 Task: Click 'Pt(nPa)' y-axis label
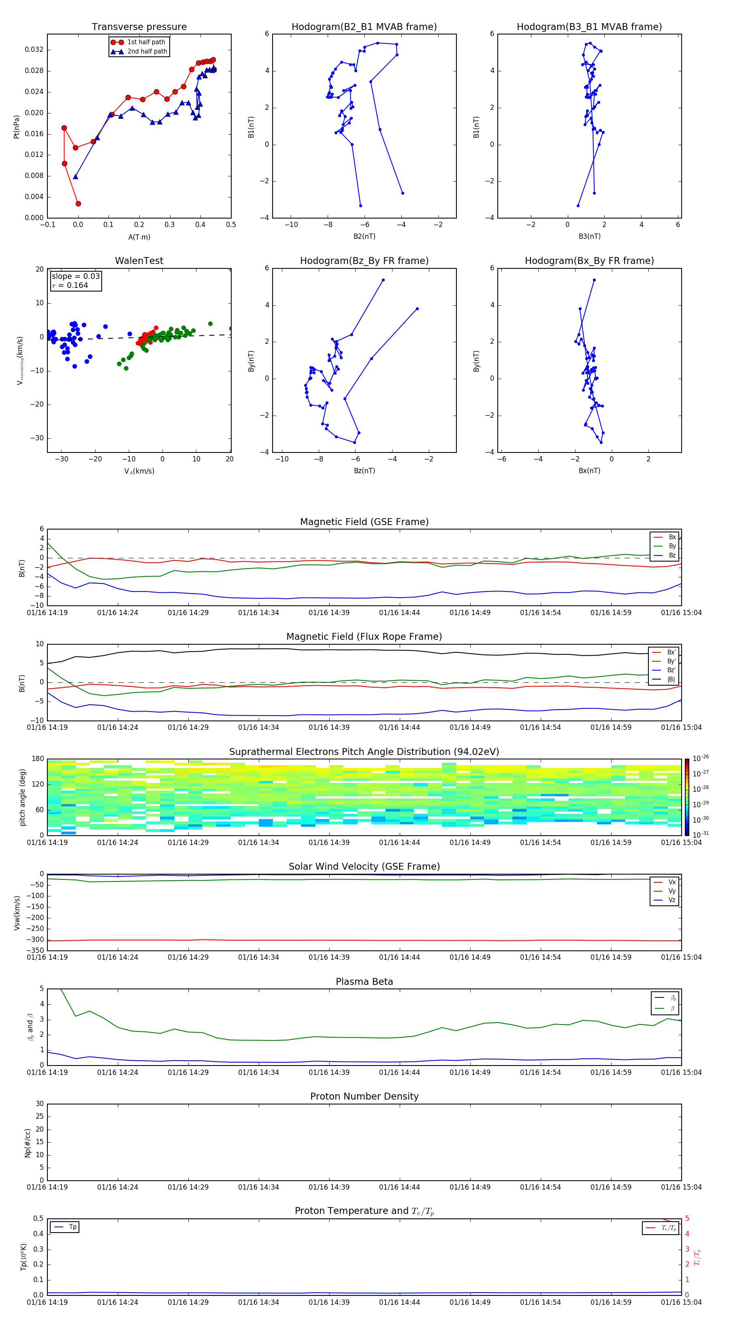[x=17, y=126]
